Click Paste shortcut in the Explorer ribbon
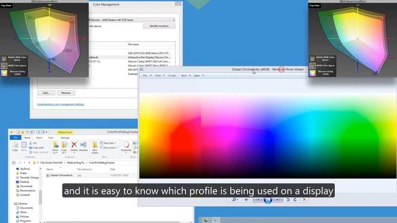This screenshot has height=223, width=397. (38, 152)
